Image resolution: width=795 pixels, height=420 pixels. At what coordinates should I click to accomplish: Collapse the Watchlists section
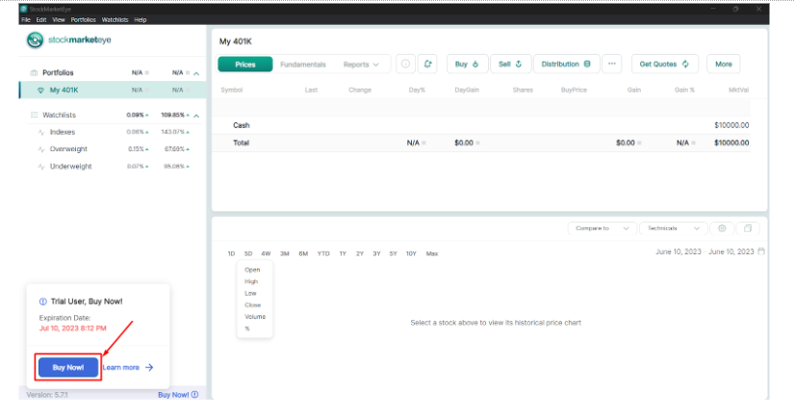196,116
